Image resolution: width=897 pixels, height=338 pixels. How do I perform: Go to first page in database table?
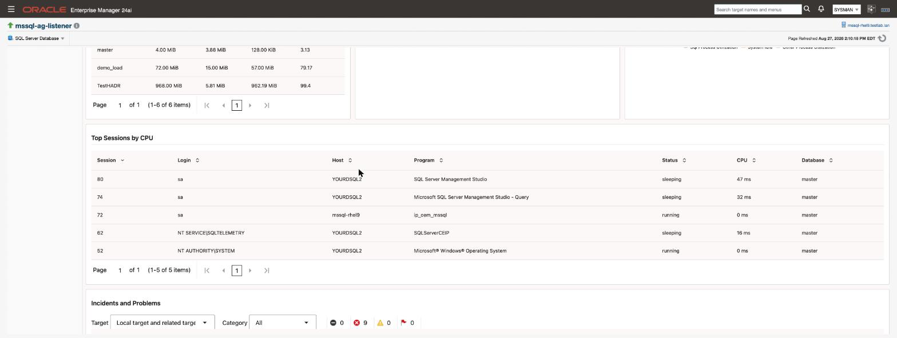(207, 105)
